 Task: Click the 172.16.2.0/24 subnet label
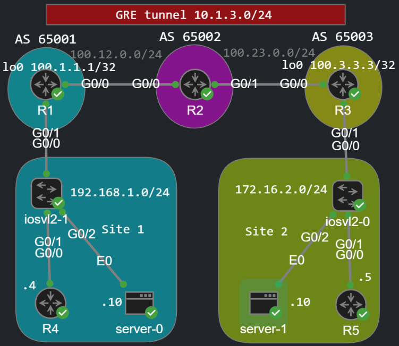281,189
